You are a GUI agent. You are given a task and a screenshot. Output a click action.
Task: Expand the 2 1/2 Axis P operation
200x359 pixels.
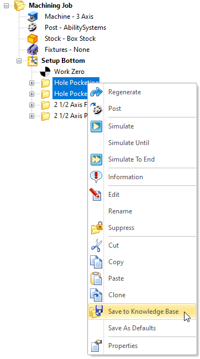(x=31, y=116)
